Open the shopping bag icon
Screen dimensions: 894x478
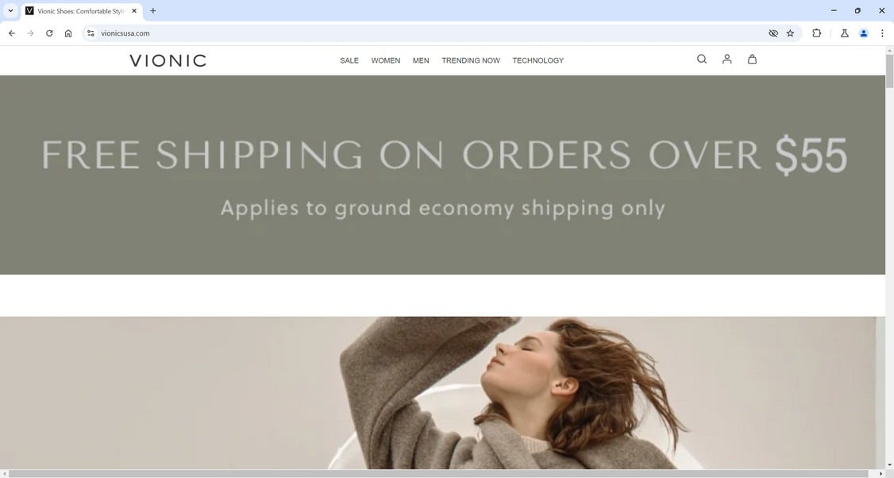tap(752, 59)
